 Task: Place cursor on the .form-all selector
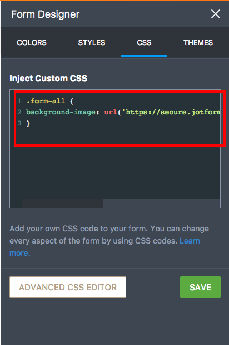tap(46, 101)
